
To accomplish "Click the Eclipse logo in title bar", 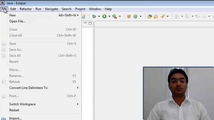I will (x=2, y=3).
